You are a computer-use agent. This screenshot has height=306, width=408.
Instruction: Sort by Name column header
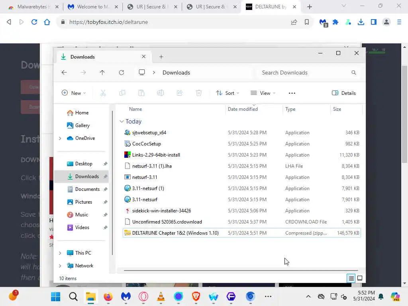click(x=135, y=109)
